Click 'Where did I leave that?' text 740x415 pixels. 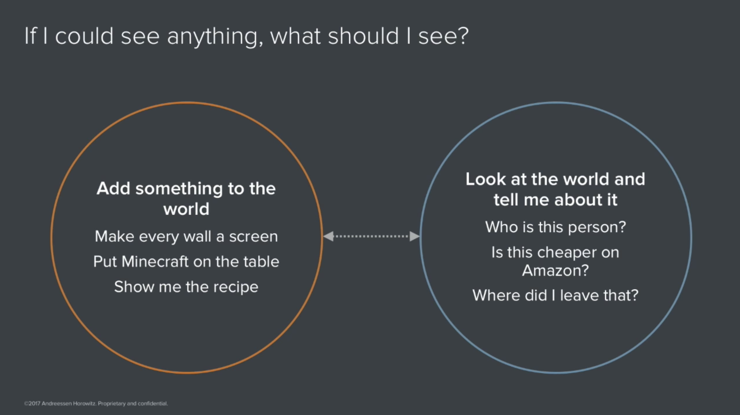click(x=555, y=295)
